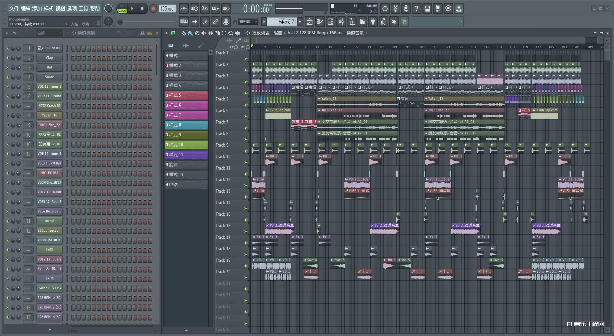Viewport: 614px width, 336px height.
Task: Open the 添加 menu
Action: tap(37, 9)
